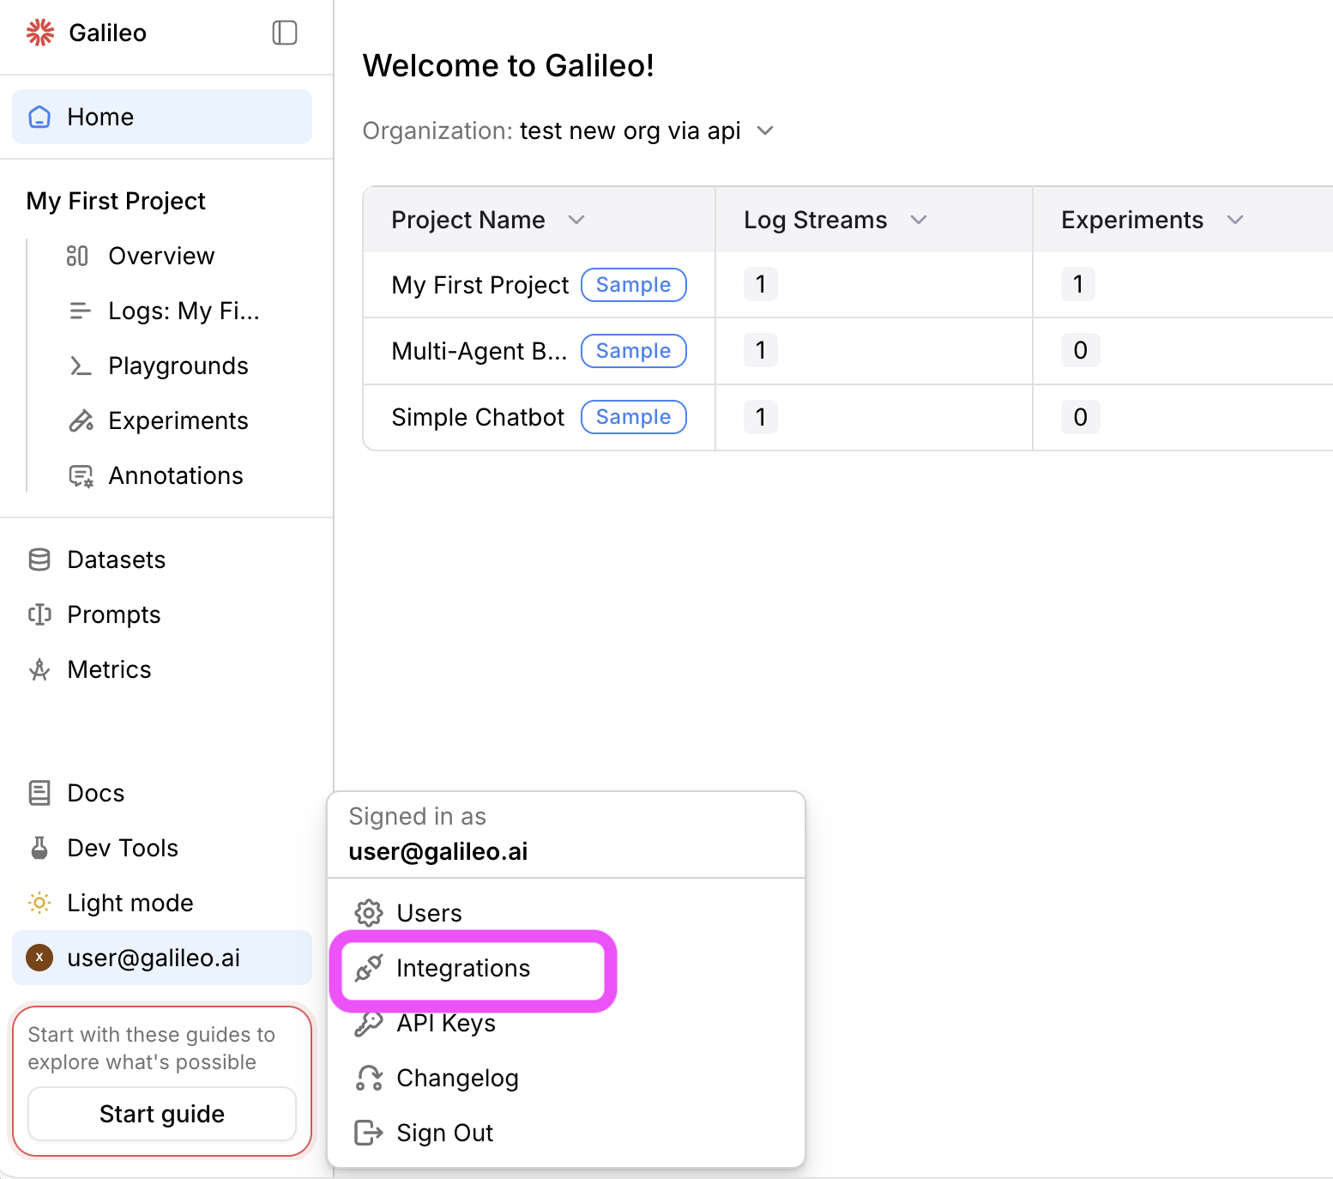Viewport: 1333px width, 1179px height.
Task: Click the Experiments pen icon in sidebar
Action: point(80,420)
